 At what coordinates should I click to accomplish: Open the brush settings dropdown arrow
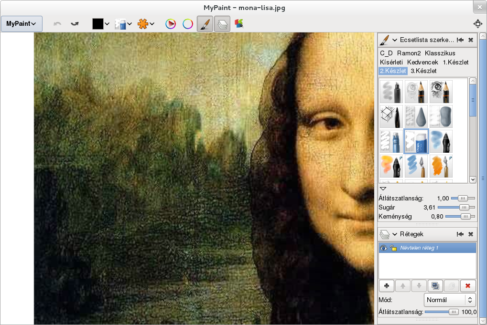[152, 24]
